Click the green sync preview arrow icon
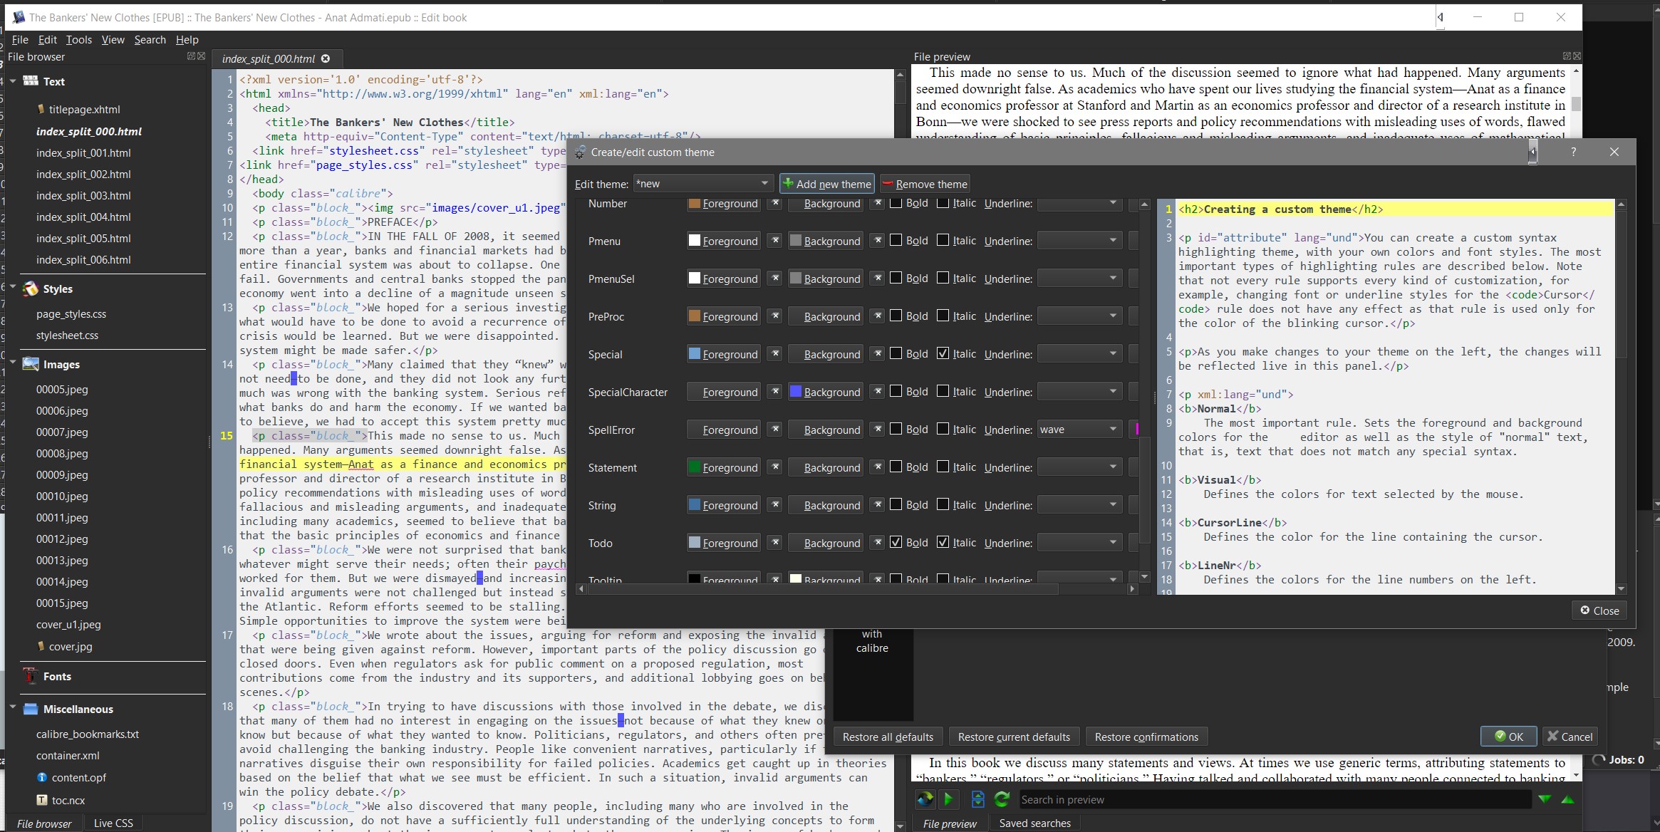Image resolution: width=1660 pixels, height=832 pixels. (948, 799)
